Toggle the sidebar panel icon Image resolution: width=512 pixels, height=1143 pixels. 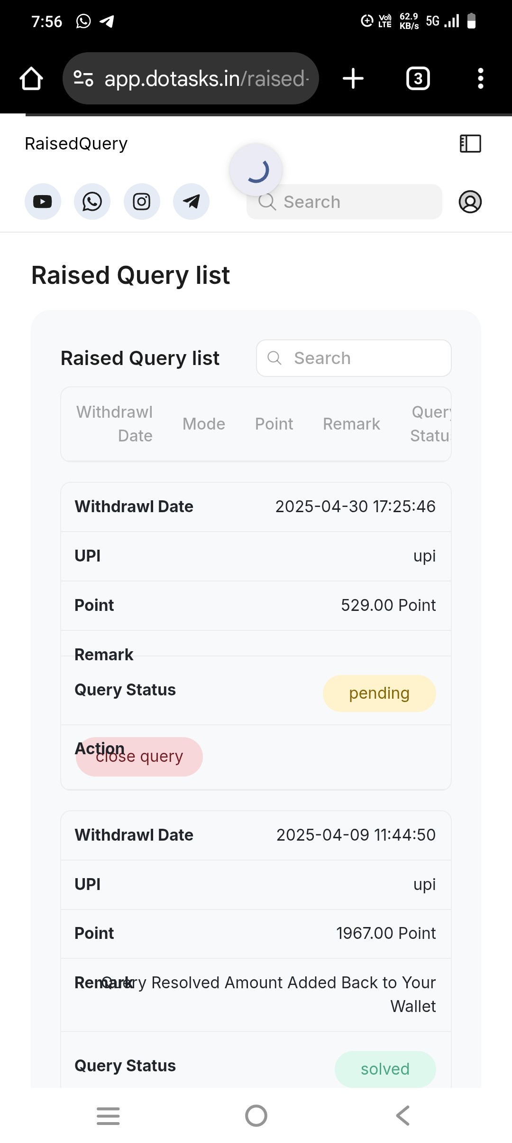tap(470, 143)
